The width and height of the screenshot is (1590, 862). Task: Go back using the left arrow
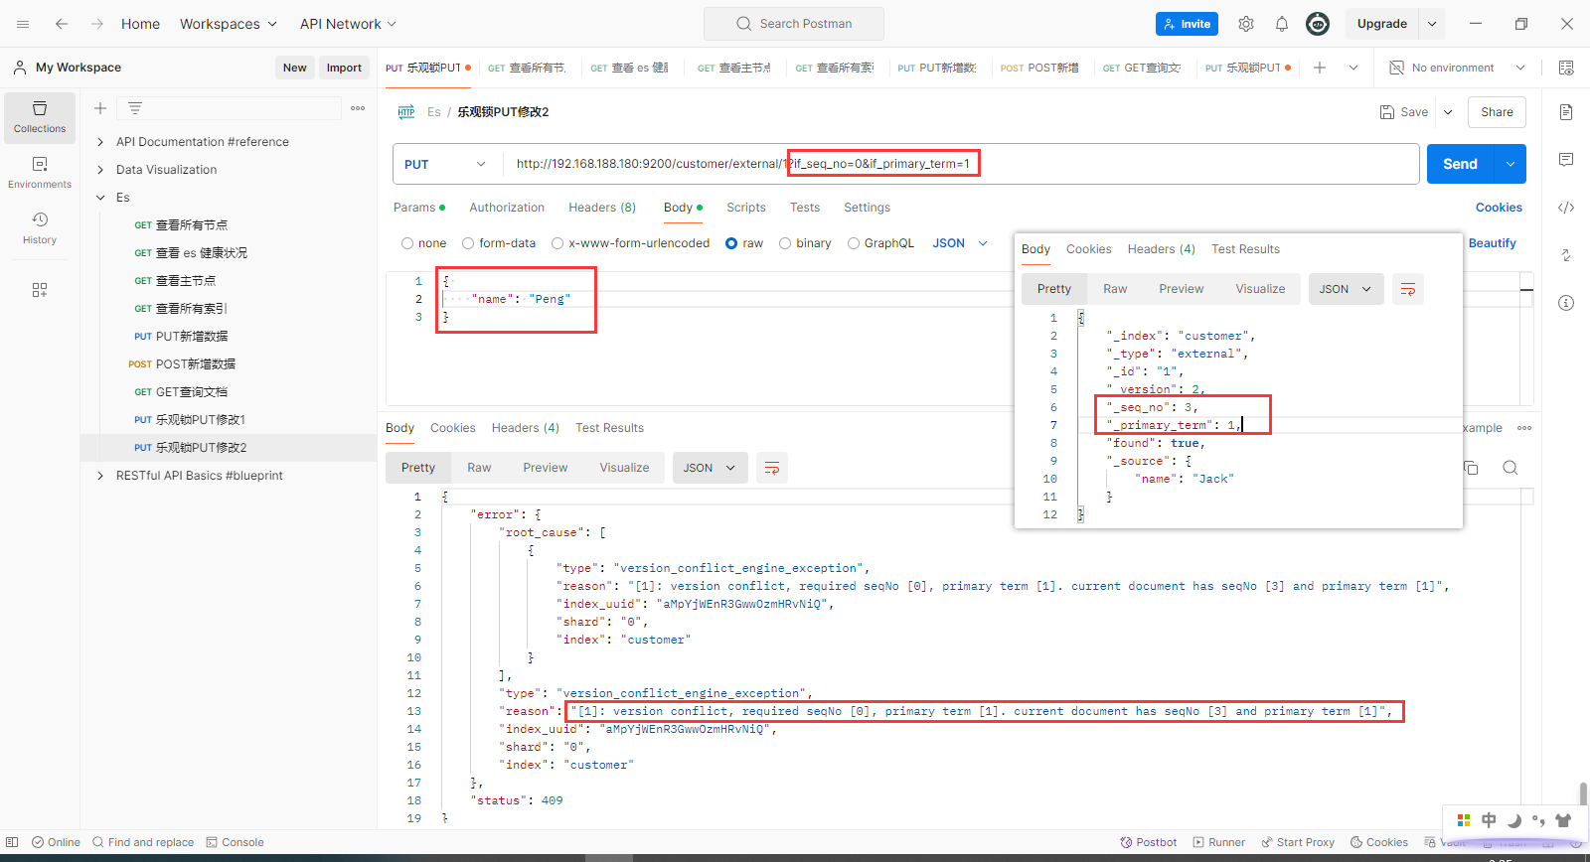62,24
